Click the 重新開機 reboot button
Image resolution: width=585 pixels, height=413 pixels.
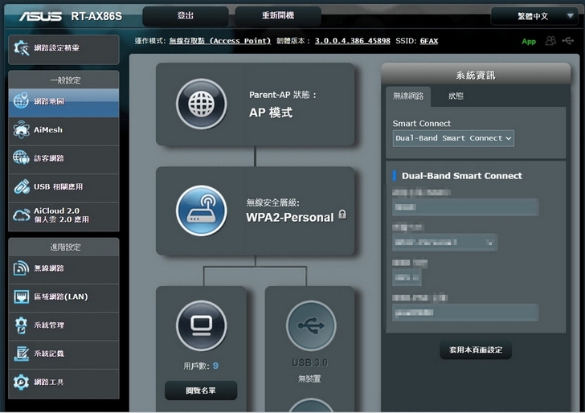pyautogui.click(x=278, y=16)
